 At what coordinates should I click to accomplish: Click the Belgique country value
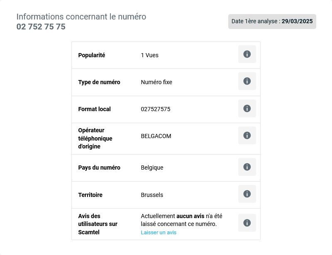[x=152, y=168]
